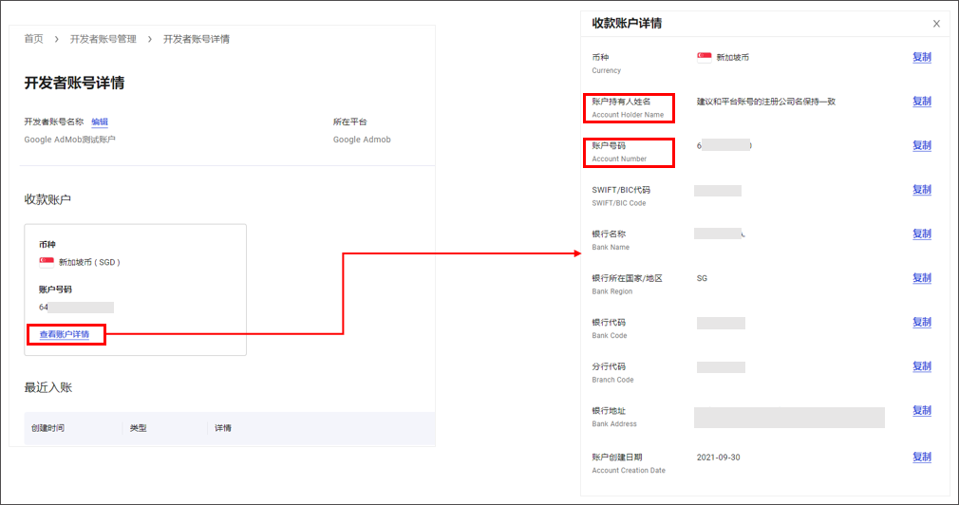Copy the SWIFT/BIC Code value

(x=922, y=190)
